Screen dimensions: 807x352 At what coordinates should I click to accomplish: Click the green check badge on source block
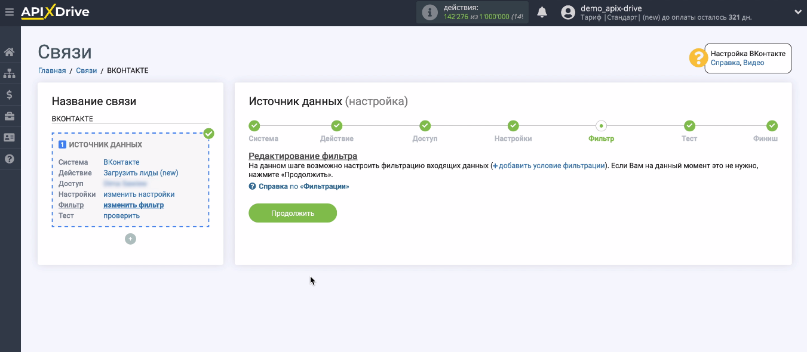[208, 133]
